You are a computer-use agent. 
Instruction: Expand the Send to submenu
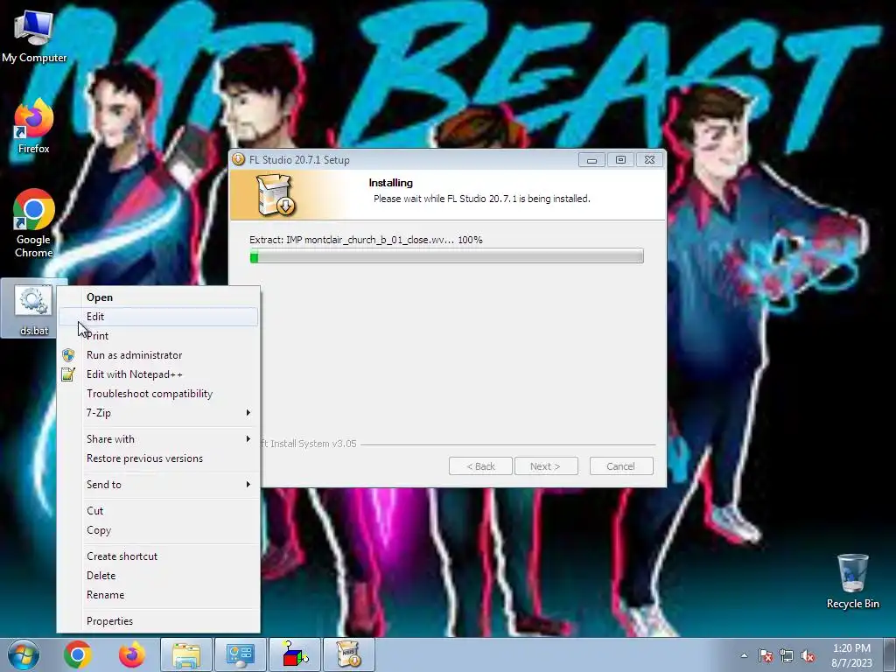(158, 485)
